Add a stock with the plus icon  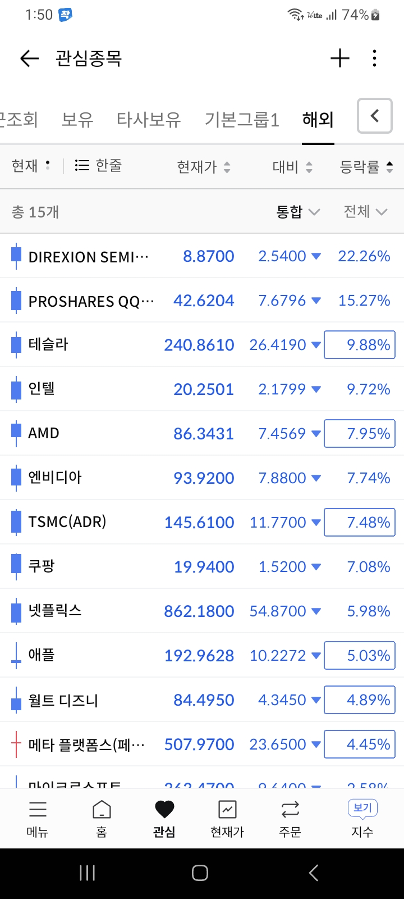(339, 58)
